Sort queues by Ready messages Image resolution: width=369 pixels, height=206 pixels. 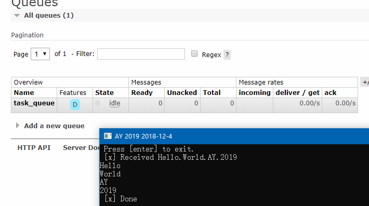[142, 93]
